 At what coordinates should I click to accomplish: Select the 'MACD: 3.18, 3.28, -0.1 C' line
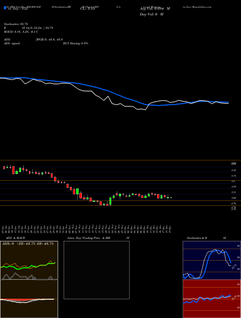click(21, 32)
